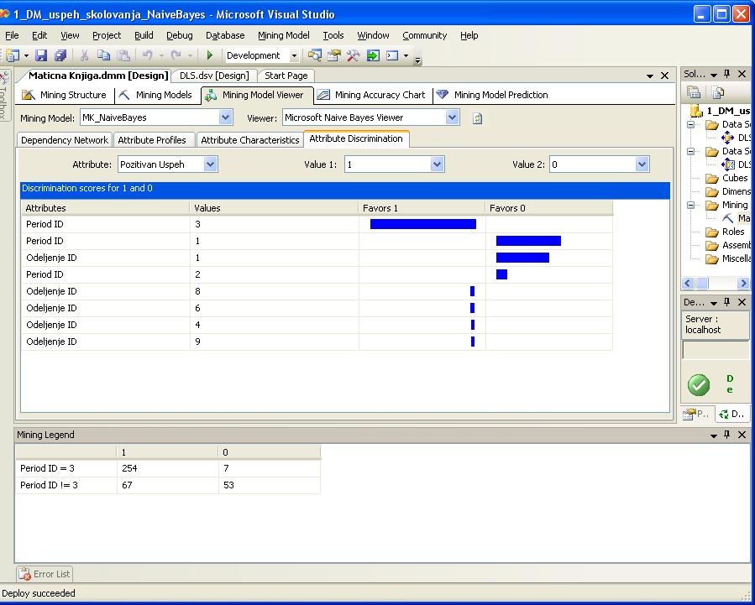Click the Solution Explorer Show All Files icon

pos(717,91)
